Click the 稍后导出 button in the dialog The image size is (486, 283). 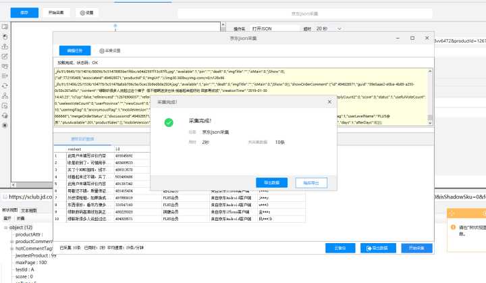pos(315,182)
